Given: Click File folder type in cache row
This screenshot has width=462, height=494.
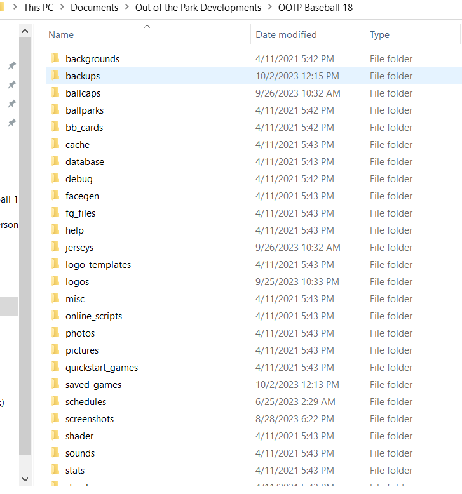Looking at the screenshot, I should 391,145.
